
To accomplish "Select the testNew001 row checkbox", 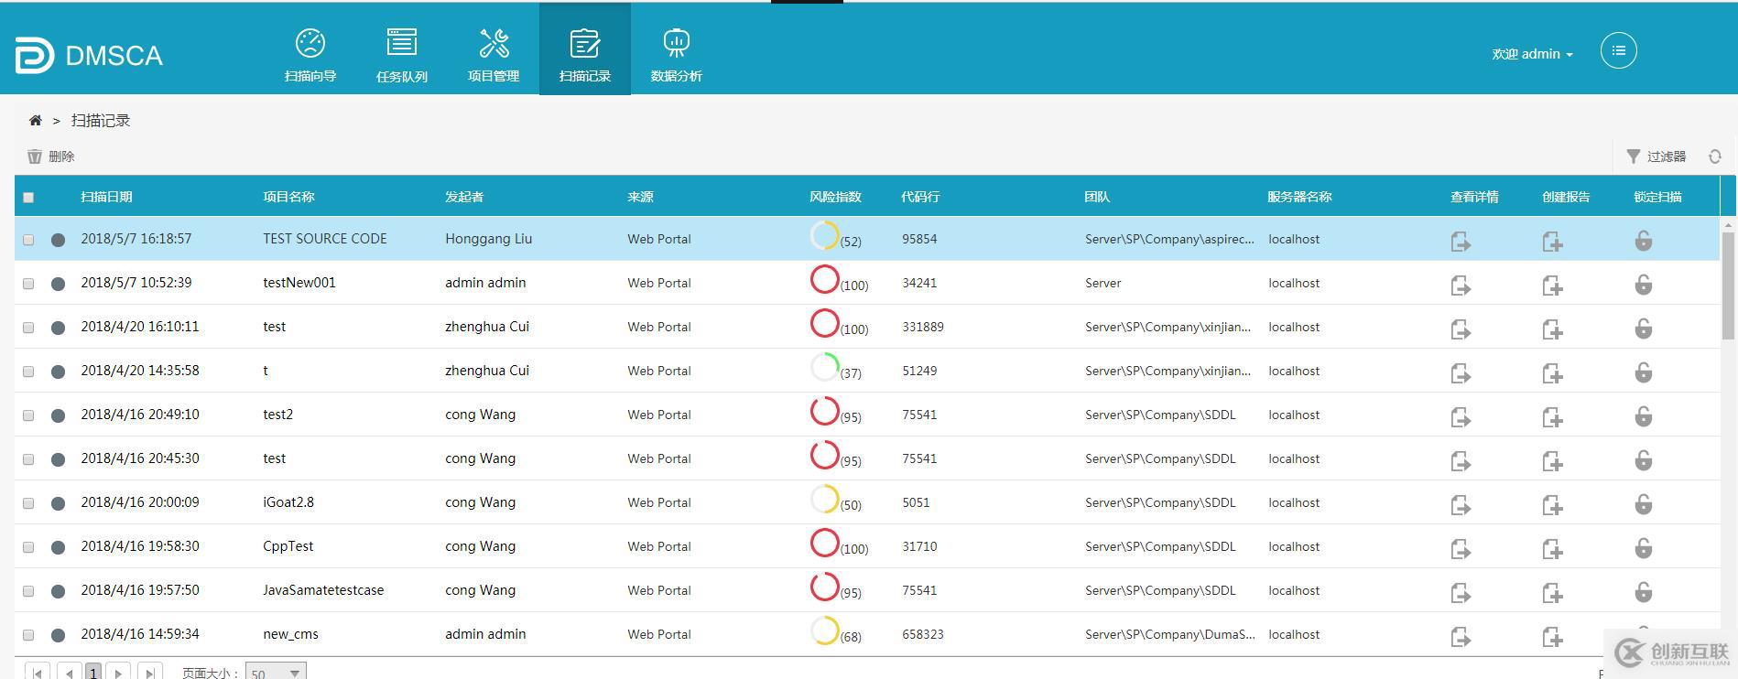I will (28, 284).
